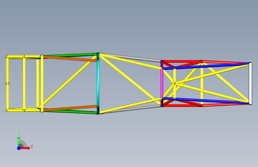The image size is (258, 167).
Task: Select the lower blue tube
Action: (x=206, y=100)
